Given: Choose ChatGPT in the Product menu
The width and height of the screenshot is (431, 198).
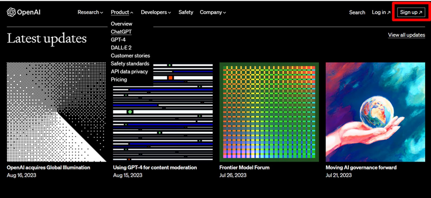Looking at the screenshot, I should click(x=121, y=32).
